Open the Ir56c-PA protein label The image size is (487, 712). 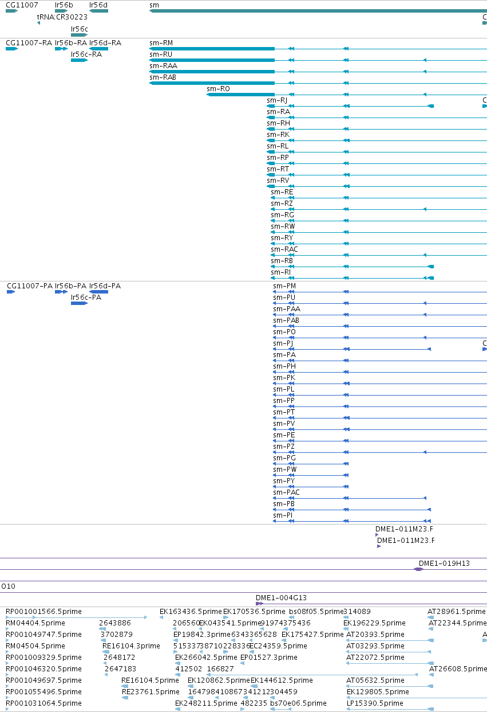(x=86, y=298)
